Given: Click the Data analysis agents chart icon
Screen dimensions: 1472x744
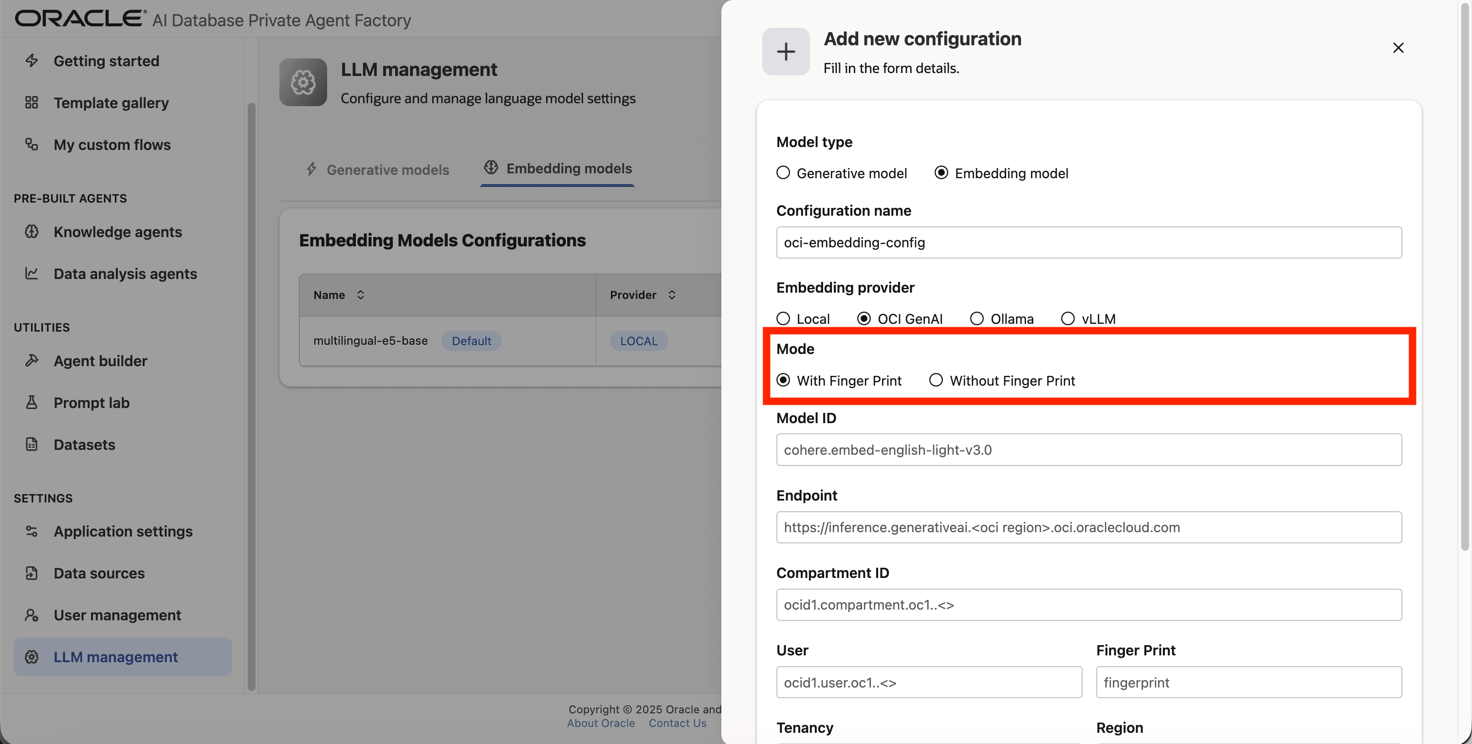Looking at the screenshot, I should point(32,274).
